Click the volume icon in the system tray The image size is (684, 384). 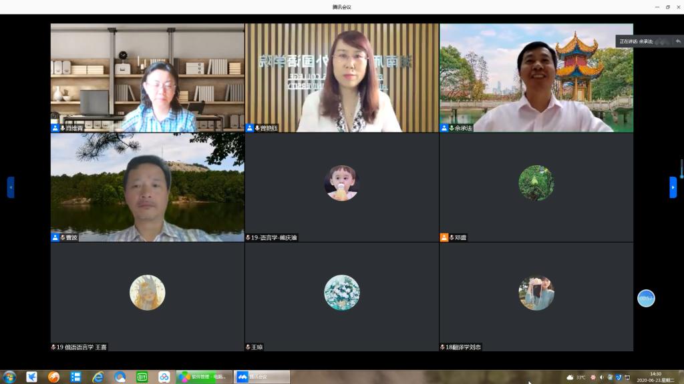click(x=601, y=377)
